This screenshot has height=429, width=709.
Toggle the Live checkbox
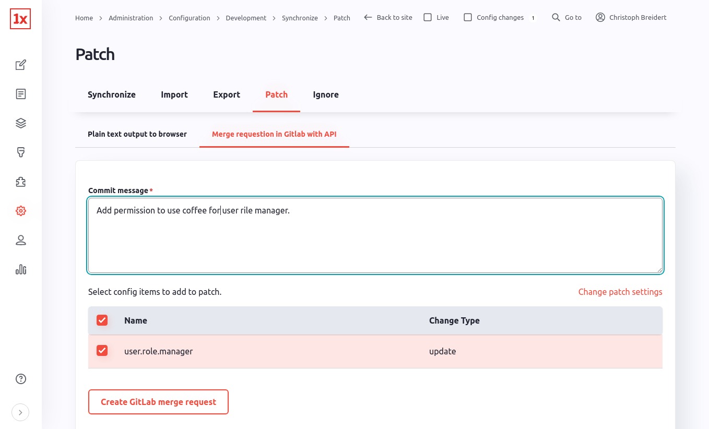pyautogui.click(x=428, y=17)
